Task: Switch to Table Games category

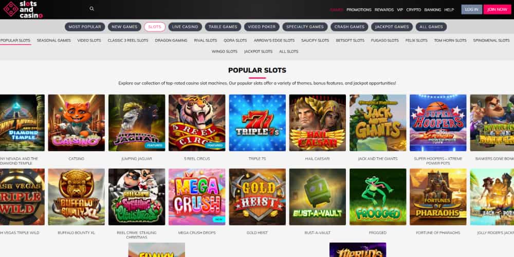Action: pos(223,27)
